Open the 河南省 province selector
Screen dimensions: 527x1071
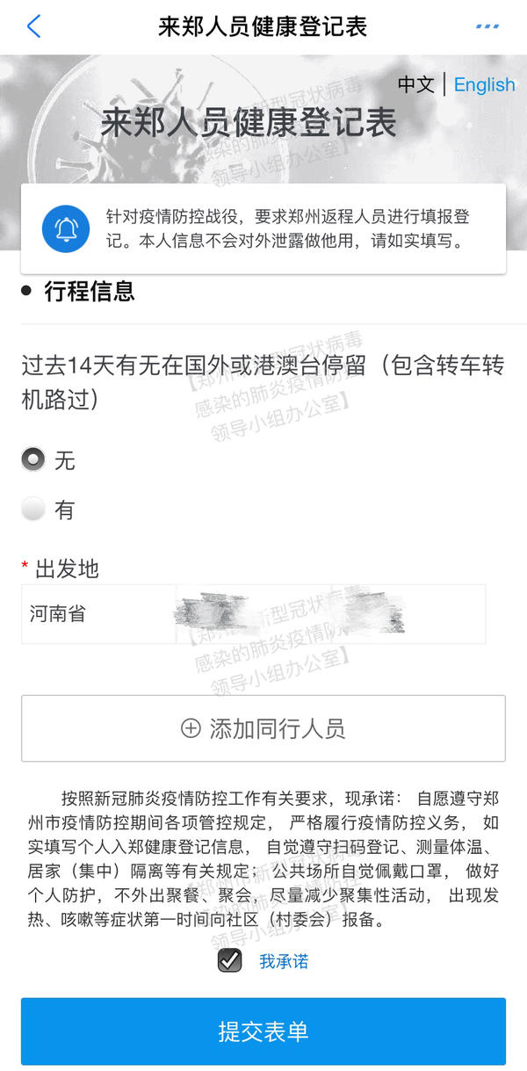[x=98, y=614]
